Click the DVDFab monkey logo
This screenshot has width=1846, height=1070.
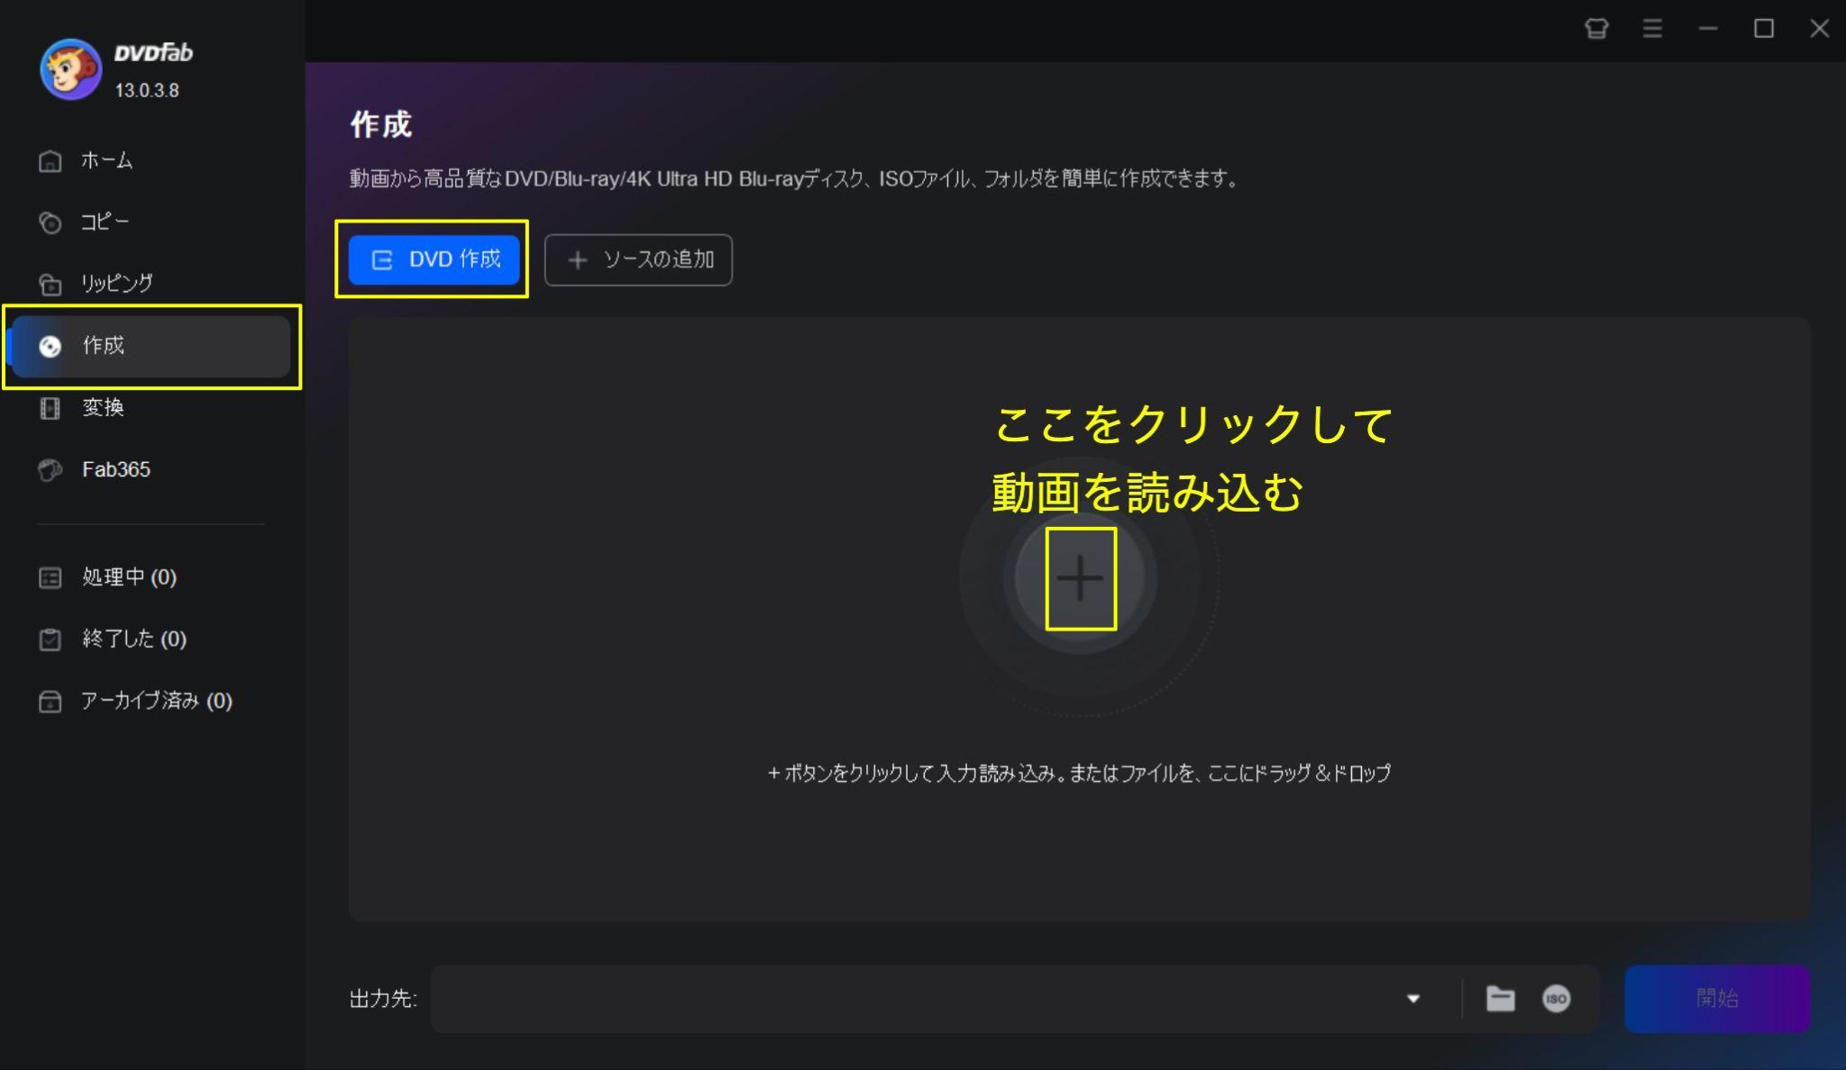[x=70, y=69]
